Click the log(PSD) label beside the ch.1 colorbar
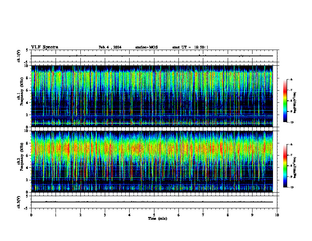The image size is (312, 241). (295, 103)
